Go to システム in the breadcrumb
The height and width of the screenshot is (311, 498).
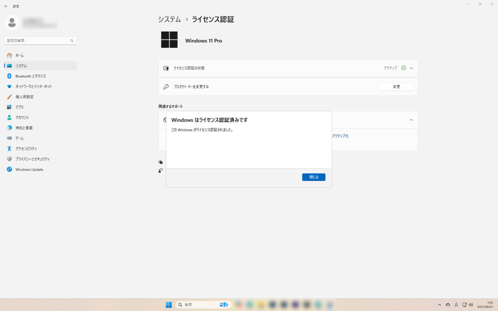169,19
